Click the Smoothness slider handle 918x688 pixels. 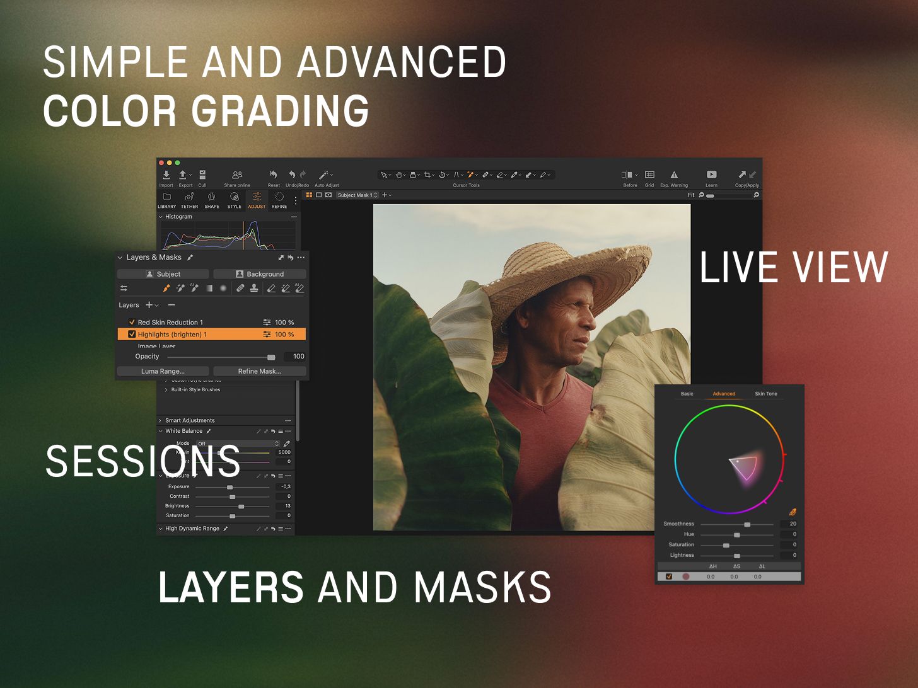click(747, 524)
